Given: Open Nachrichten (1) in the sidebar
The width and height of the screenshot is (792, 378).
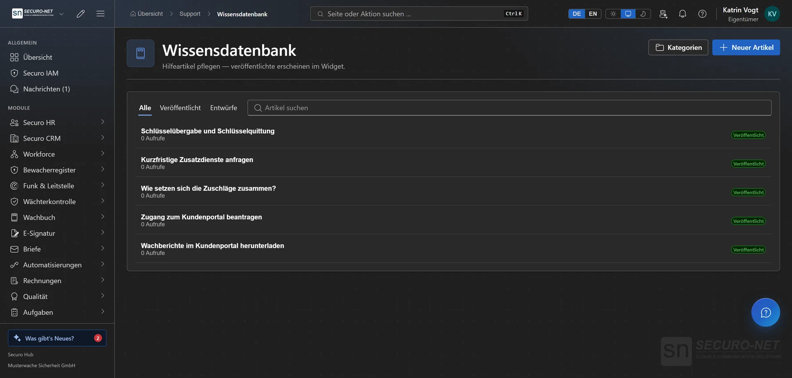Looking at the screenshot, I should point(57,89).
